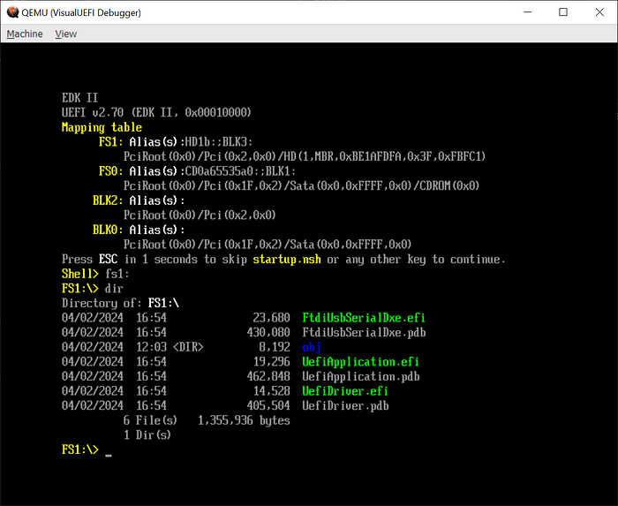This screenshot has width=618, height=506.
Task: Click the CD0a65535a0::BLK1: alias text
Action: click(240, 171)
